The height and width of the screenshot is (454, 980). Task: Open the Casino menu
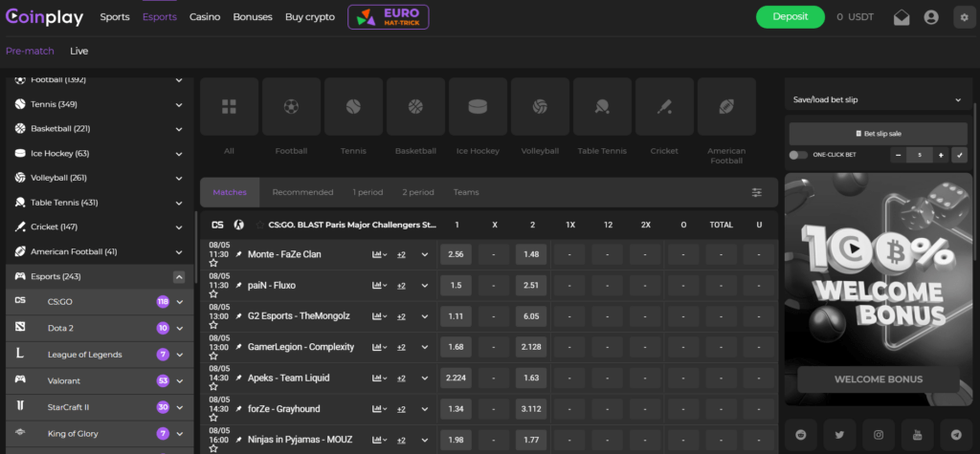tap(205, 17)
